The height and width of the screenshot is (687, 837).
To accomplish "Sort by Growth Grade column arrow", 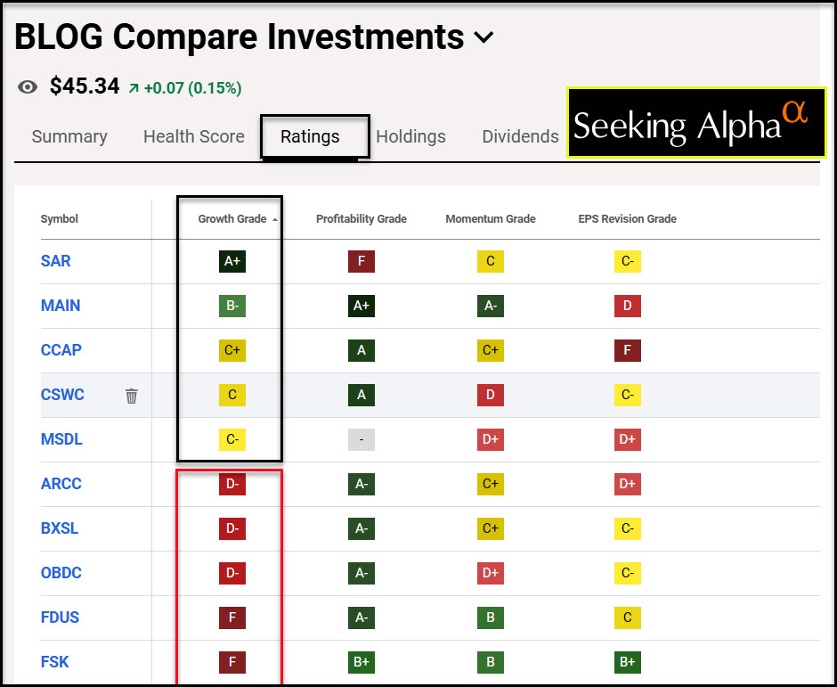I will (x=275, y=219).
